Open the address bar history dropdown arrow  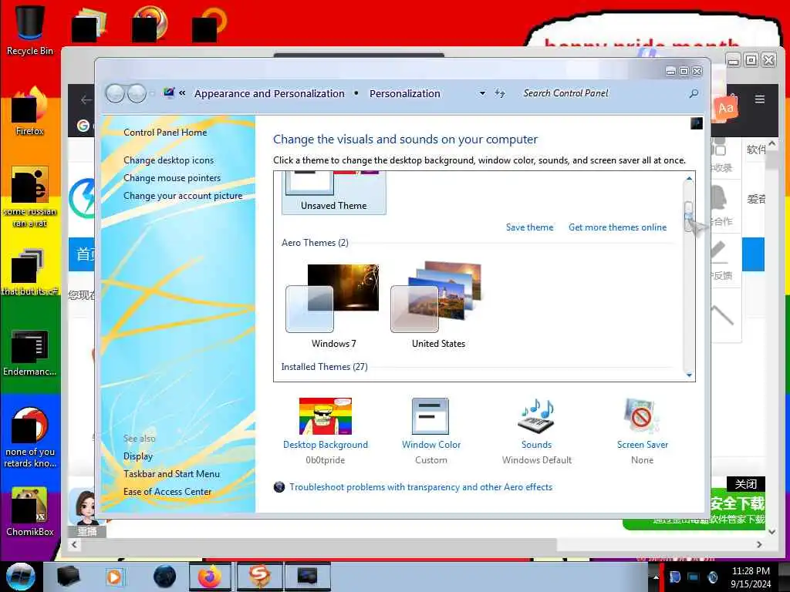pos(482,93)
